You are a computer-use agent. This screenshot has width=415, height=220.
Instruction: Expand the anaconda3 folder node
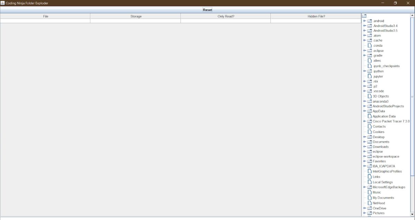(x=365, y=101)
